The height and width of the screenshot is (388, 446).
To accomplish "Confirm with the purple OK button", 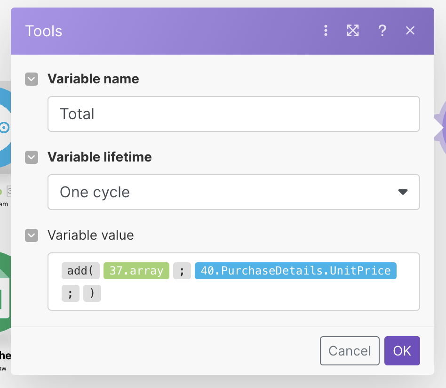I will click(402, 351).
